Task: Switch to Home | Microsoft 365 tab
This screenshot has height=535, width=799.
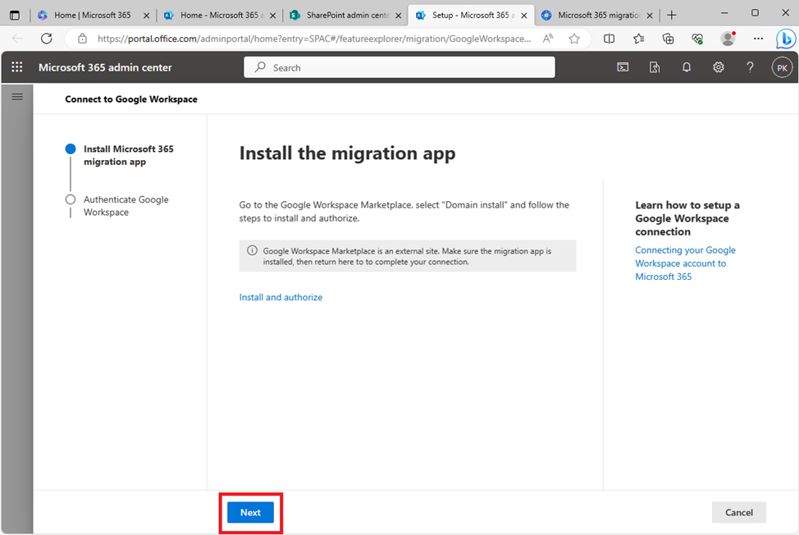Action: point(93,16)
